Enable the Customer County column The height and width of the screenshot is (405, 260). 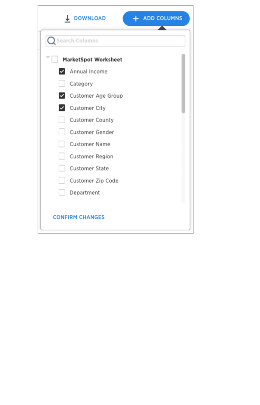click(62, 120)
